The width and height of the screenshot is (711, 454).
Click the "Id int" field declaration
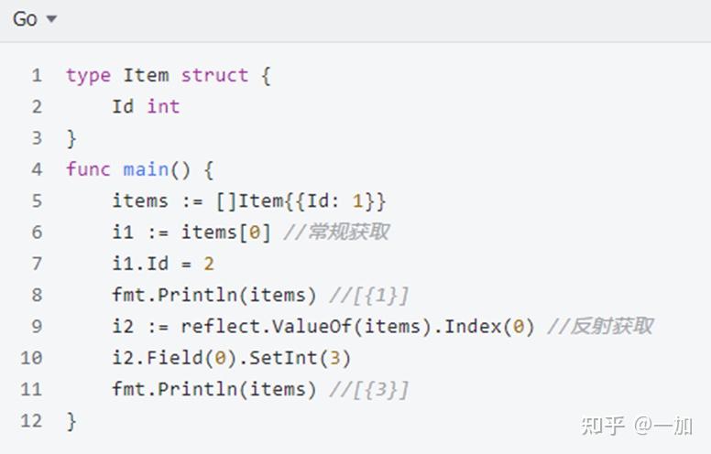point(146,106)
